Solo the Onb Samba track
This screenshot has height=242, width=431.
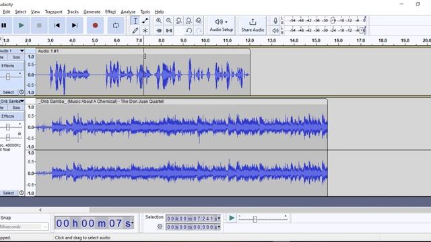pyautogui.click(x=16, y=108)
